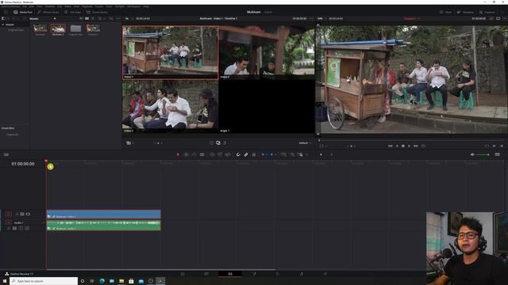Select the Video 3 multicam angle
Screen dimensions: 508x285
point(171,107)
